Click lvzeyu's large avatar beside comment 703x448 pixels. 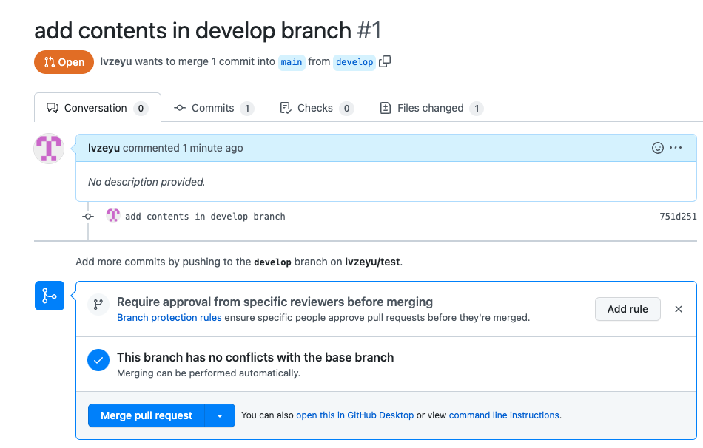[49, 149]
